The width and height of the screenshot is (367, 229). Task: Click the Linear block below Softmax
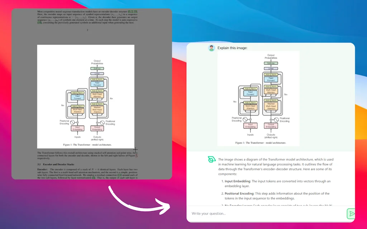point(271,68)
